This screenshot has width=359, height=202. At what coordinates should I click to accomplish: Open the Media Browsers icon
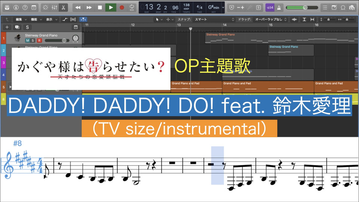tap(352, 7)
